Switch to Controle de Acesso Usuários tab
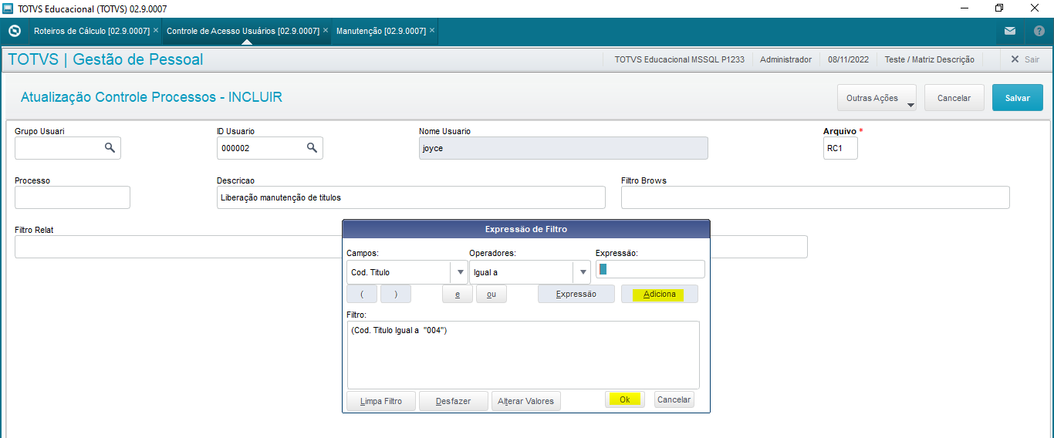Screen dimensions: 1054x438 click(243, 32)
